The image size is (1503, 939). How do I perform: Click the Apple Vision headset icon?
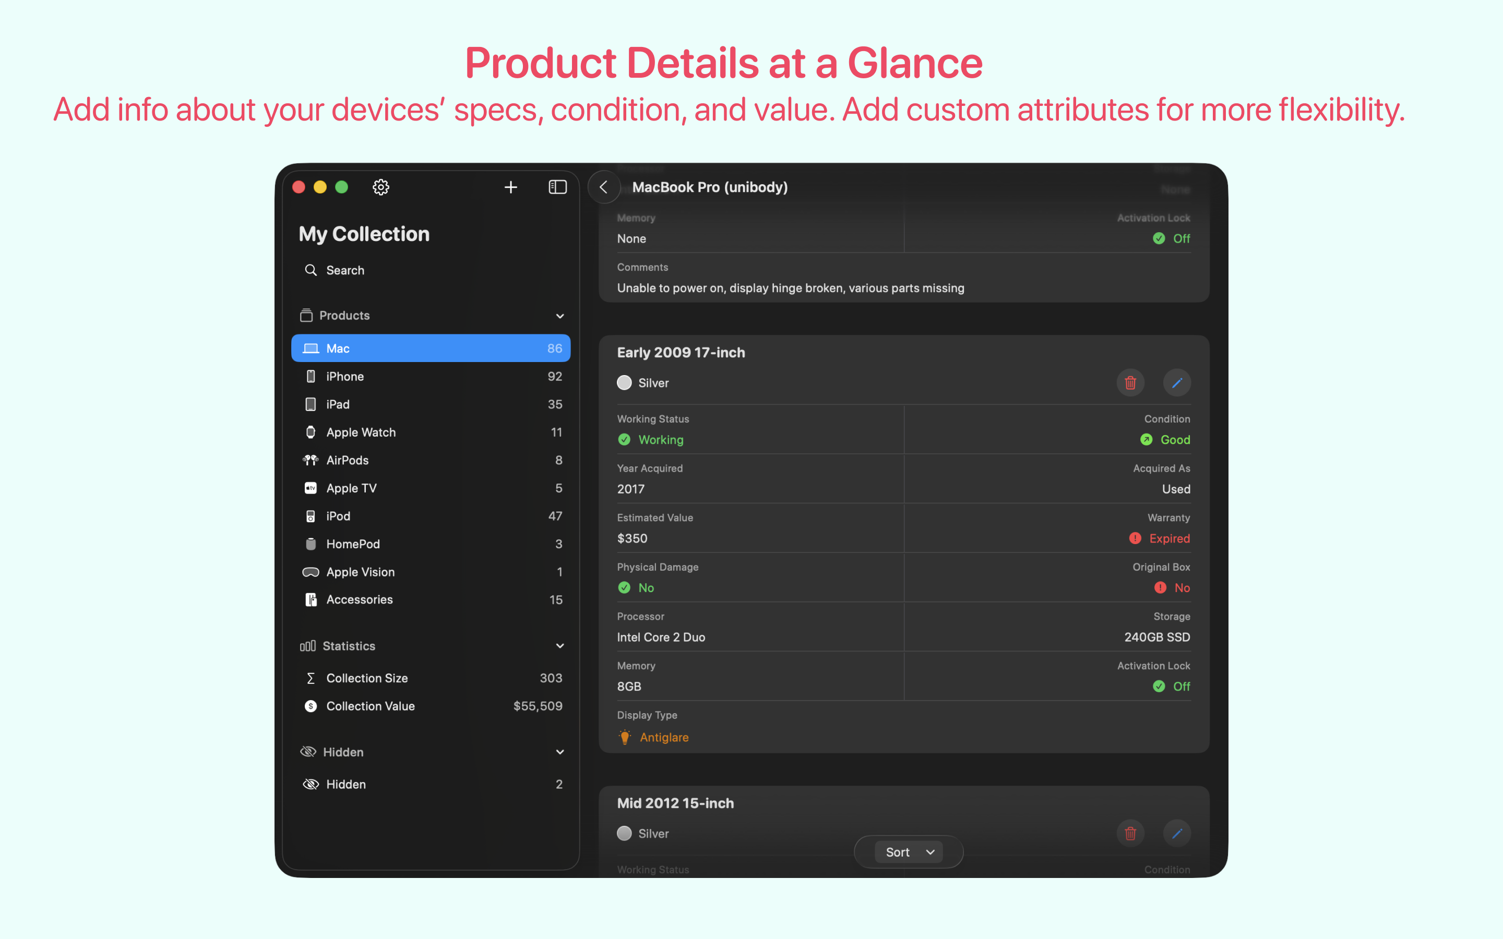point(311,572)
